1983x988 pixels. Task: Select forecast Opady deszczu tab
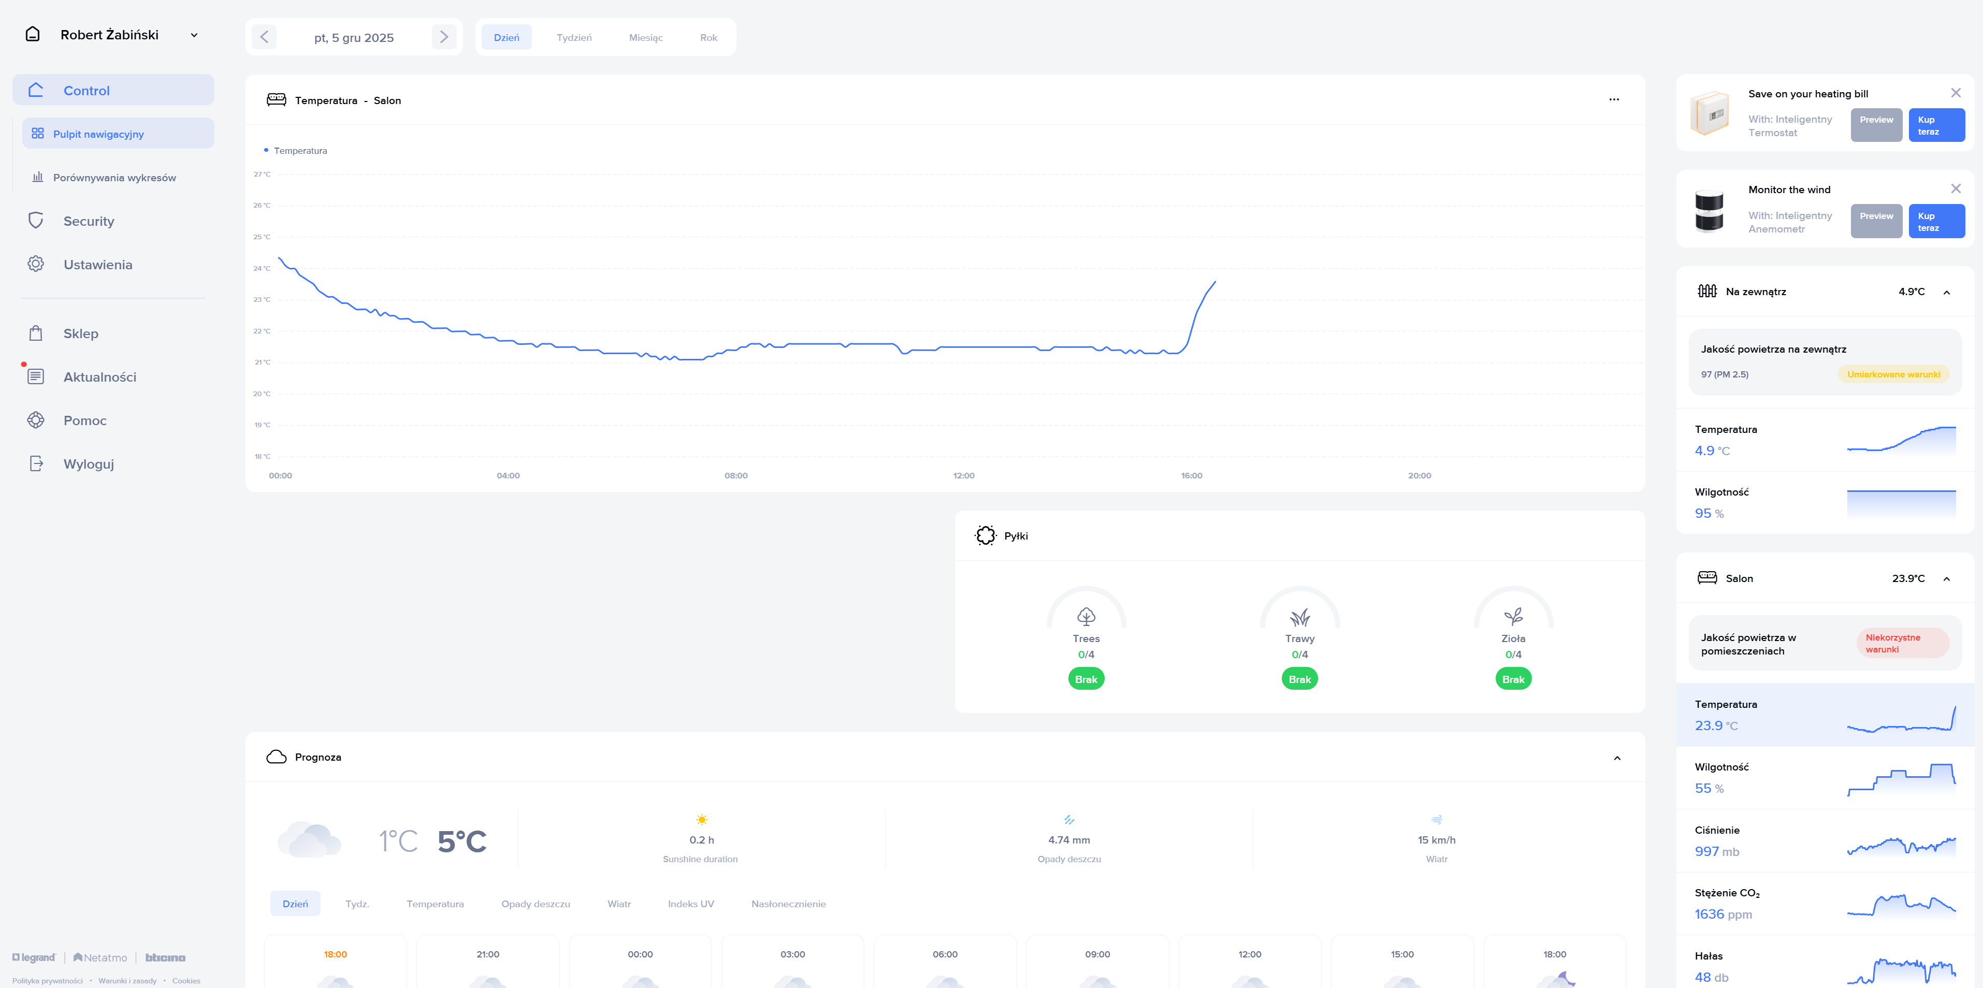(535, 904)
